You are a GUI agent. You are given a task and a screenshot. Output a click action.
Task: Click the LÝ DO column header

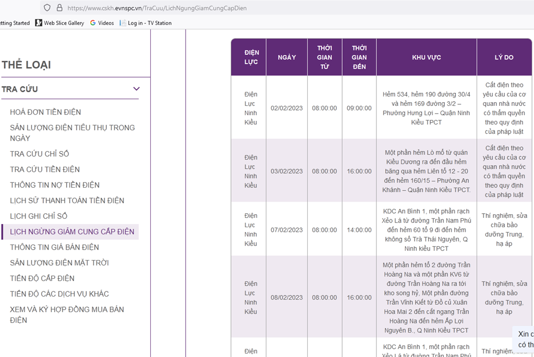coord(504,57)
